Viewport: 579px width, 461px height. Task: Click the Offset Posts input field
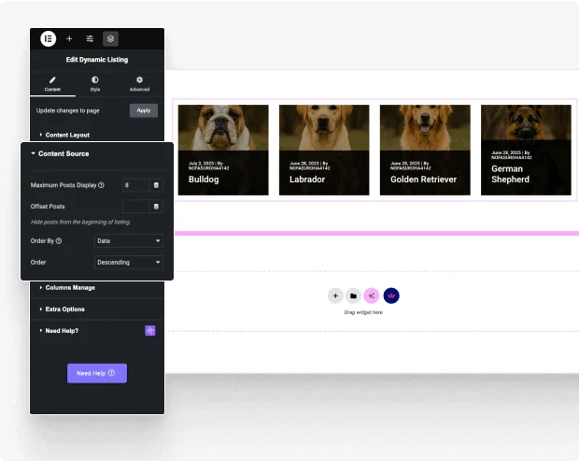tap(136, 207)
